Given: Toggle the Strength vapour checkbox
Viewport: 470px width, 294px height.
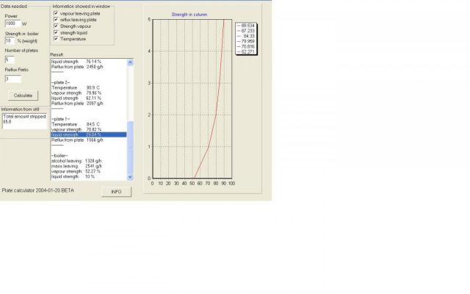Looking at the screenshot, I should (57, 26).
